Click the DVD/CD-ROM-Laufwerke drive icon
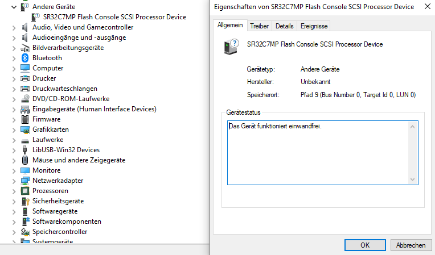The image size is (435, 255). 24,99
